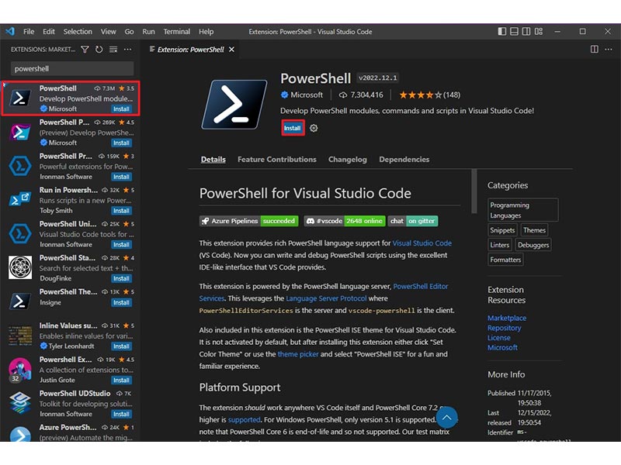Install Inline Values extension by Tyler Leonhardt
This screenshot has height=465, width=621.
(121, 346)
